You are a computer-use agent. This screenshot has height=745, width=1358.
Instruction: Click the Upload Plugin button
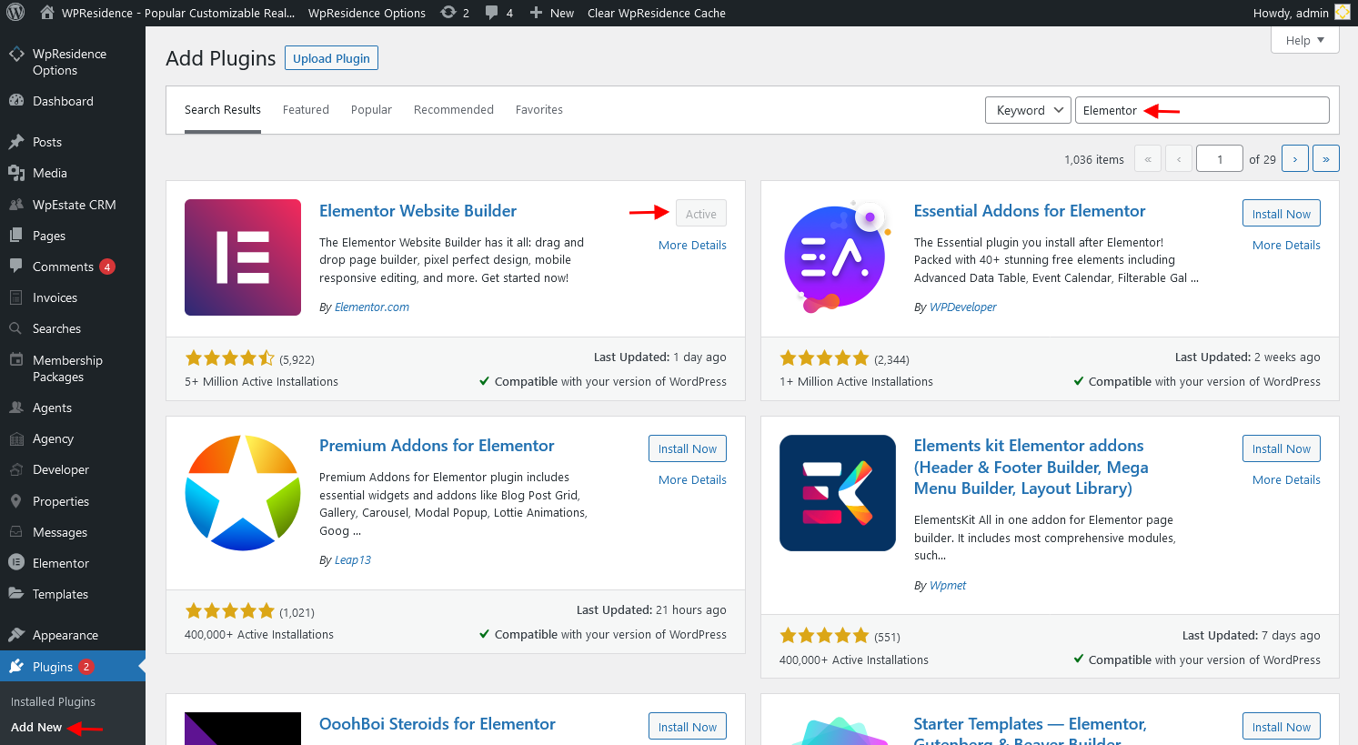click(331, 58)
